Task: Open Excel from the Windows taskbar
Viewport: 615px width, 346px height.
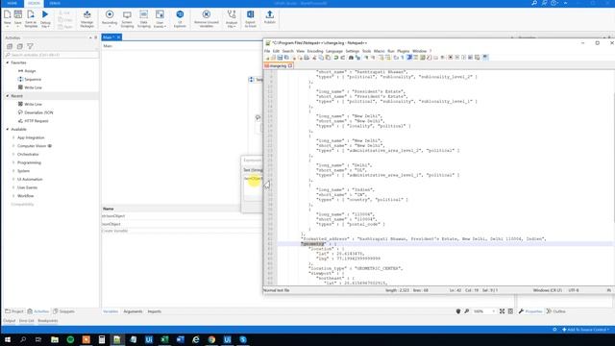Action: [164, 339]
